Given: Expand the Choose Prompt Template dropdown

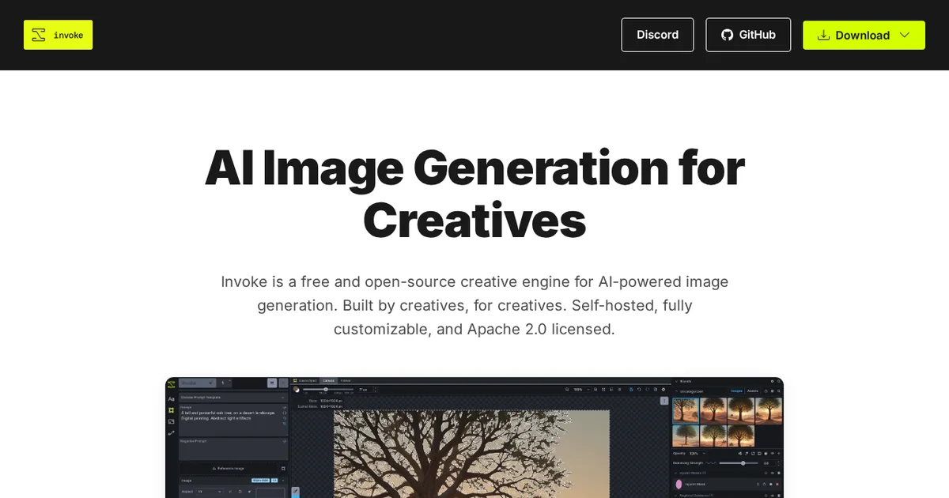Looking at the screenshot, I should [x=233, y=398].
